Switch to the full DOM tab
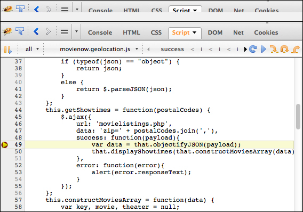This screenshot has width=303, height=212. 215,32
